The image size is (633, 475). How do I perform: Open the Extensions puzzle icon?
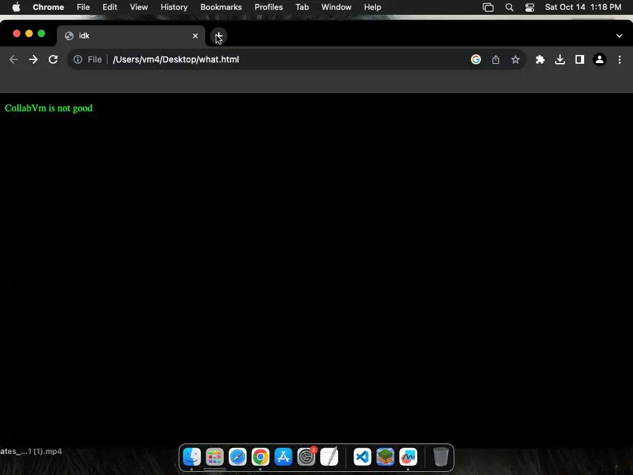540,59
